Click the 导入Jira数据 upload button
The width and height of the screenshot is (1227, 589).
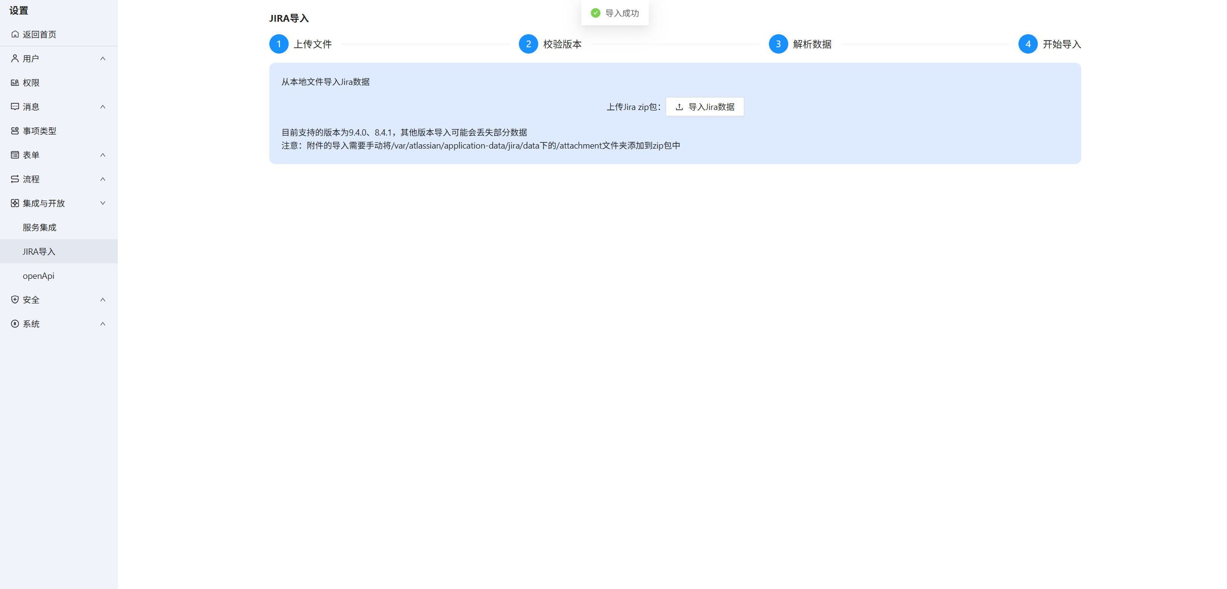point(705,107)
